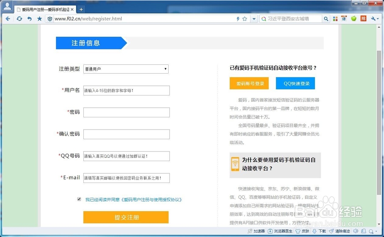Expand the wrench tools menu arrow
Screen dimensions: 384x237
tap(378, 18)
